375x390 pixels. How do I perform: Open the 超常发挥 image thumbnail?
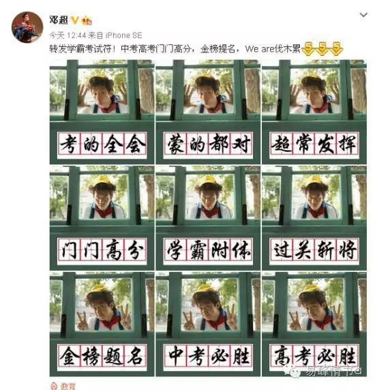coord(314,112)
